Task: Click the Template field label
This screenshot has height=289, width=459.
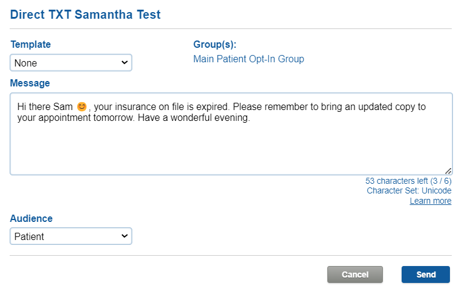Action: 31,45
